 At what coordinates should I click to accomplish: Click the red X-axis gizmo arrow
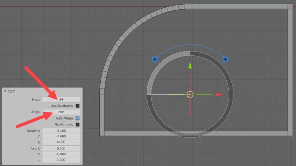point(219,94)
